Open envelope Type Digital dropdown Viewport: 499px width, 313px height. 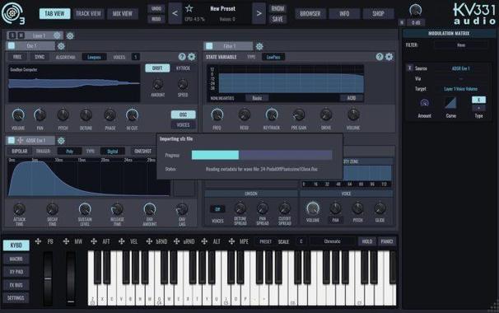[112, 152]
